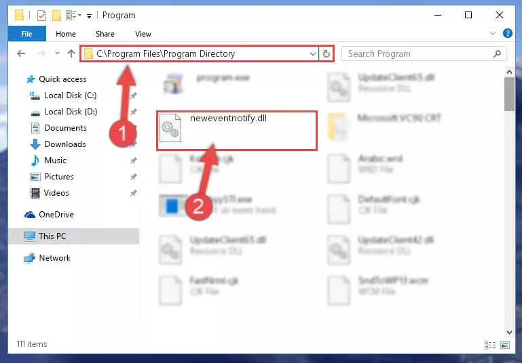
Task: Open Pictures in the sidebar
Action: tap(59, 177)
